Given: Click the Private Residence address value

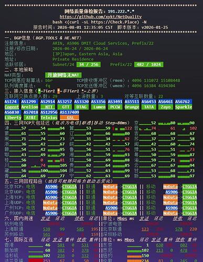Looking at the screenshot, I should pyautogui.click(x=73, y=59).
